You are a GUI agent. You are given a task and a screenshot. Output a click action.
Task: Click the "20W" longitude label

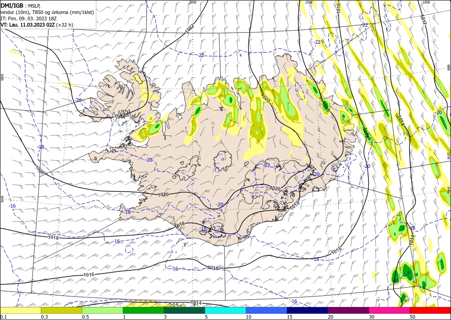click(193, 2)
